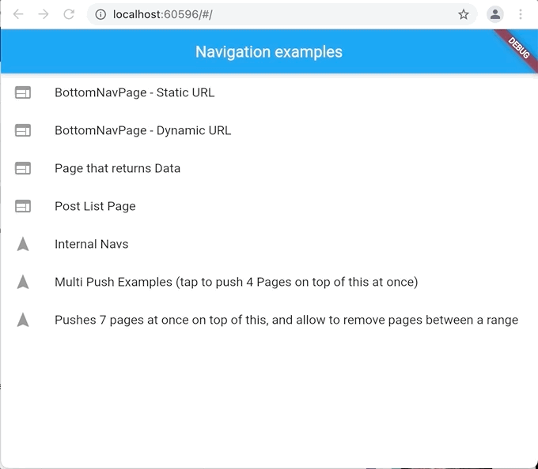The image size is (538, 469).
Task: Click the icon beside Post List Page
Action: pos(23,206)
